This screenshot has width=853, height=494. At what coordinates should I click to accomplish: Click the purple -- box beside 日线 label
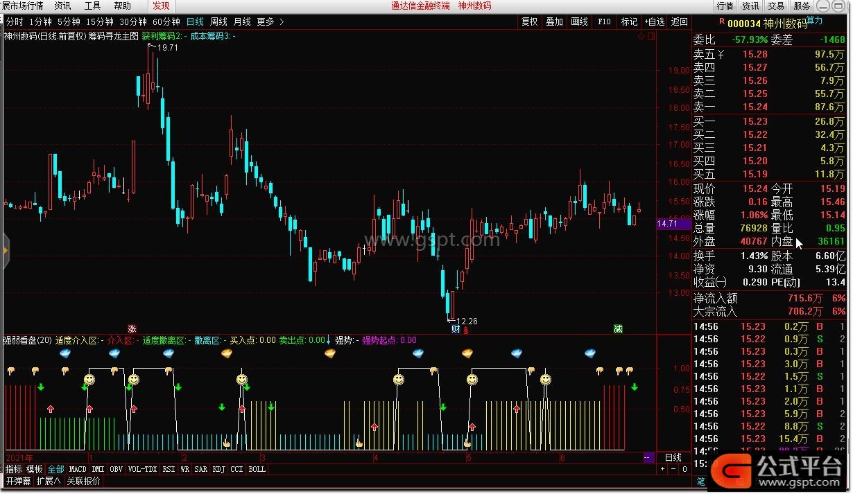coord(648,457)
